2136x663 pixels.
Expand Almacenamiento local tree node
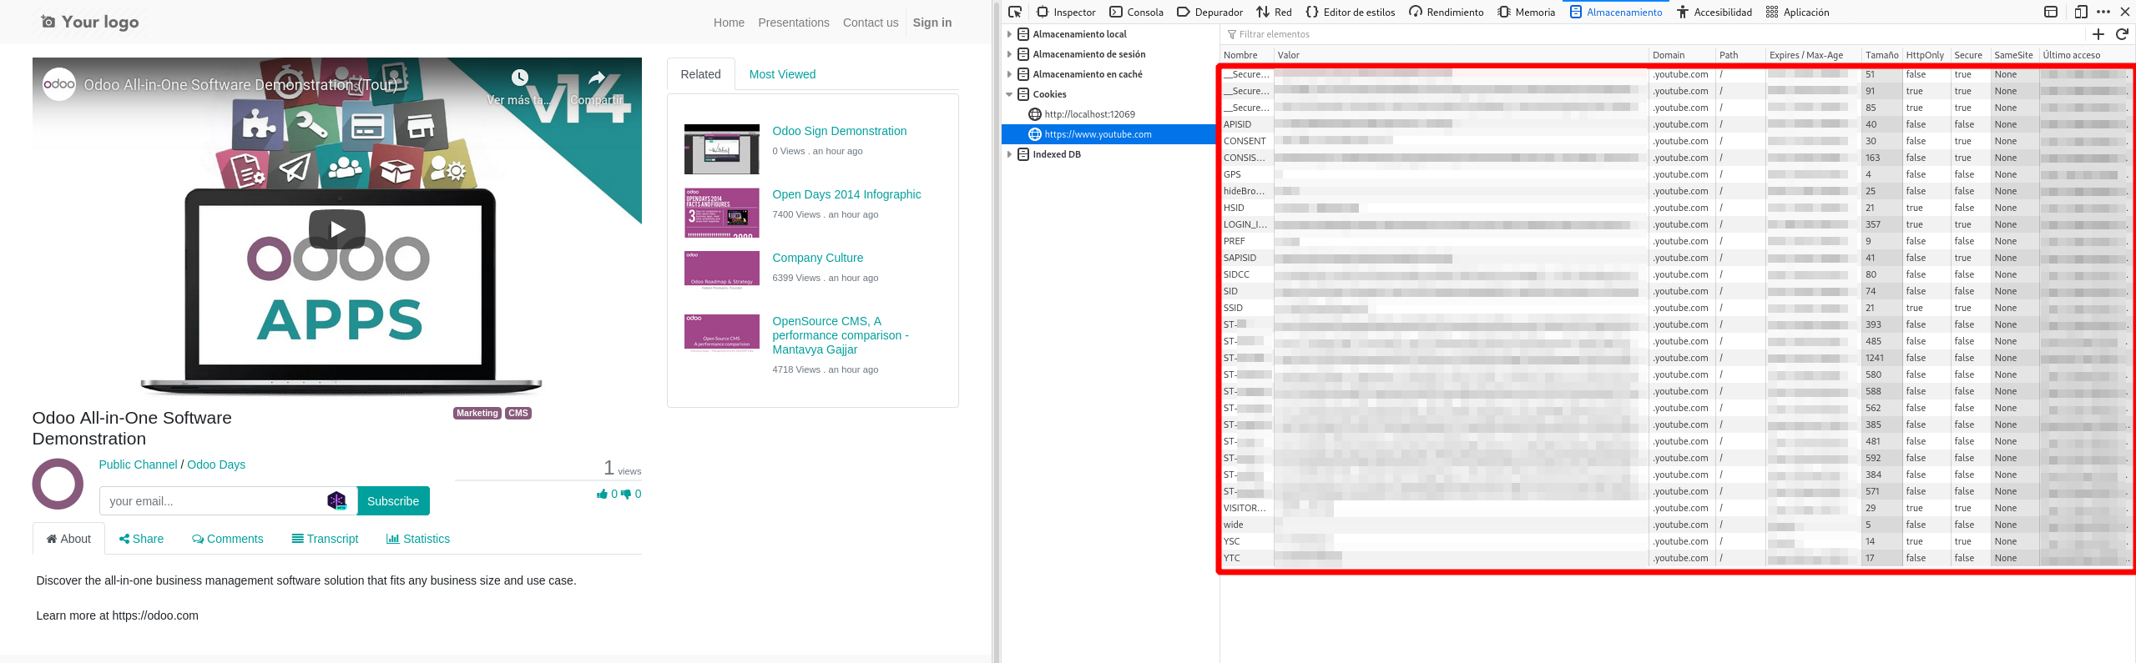tap(1009, 34)
